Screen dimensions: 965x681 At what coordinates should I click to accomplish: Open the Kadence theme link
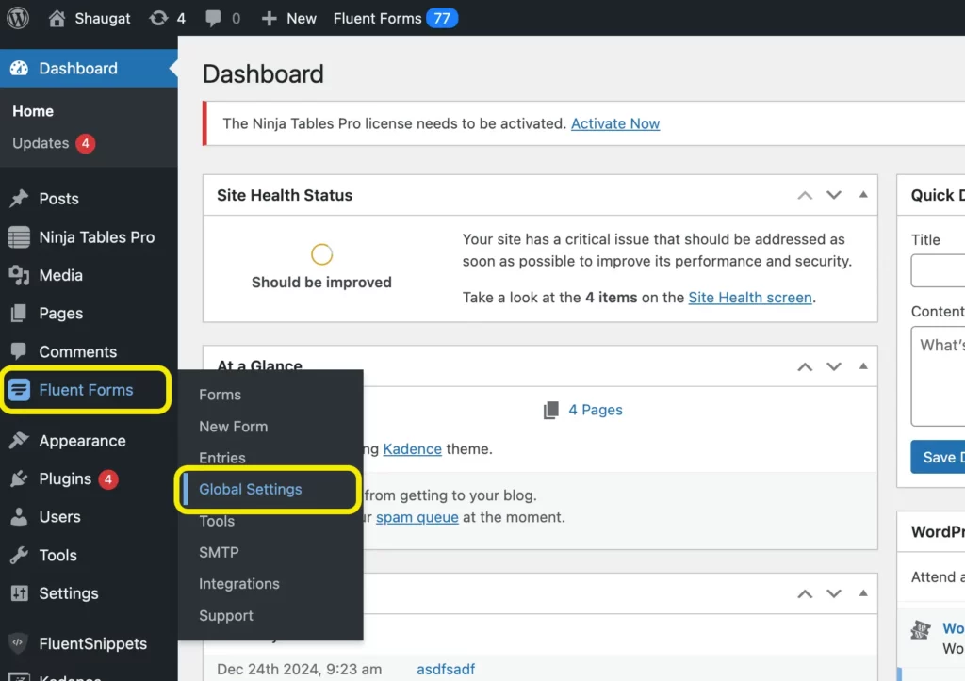point(413,449)
